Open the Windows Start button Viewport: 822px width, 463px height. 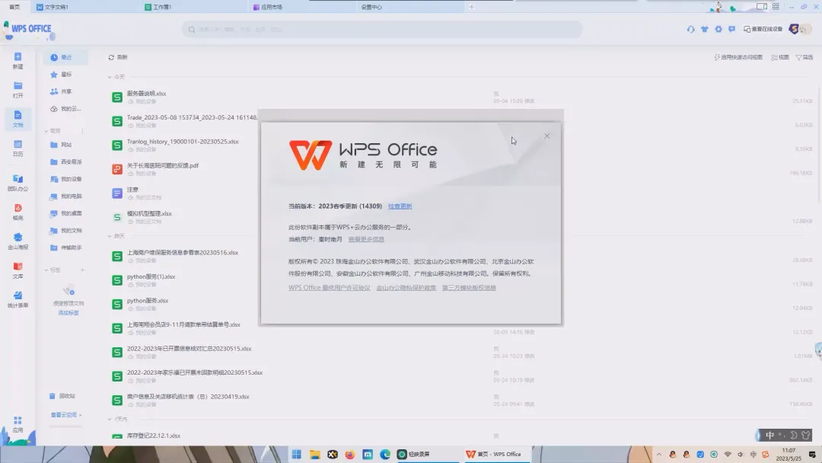pyautogui.click(x=297, y=454)
